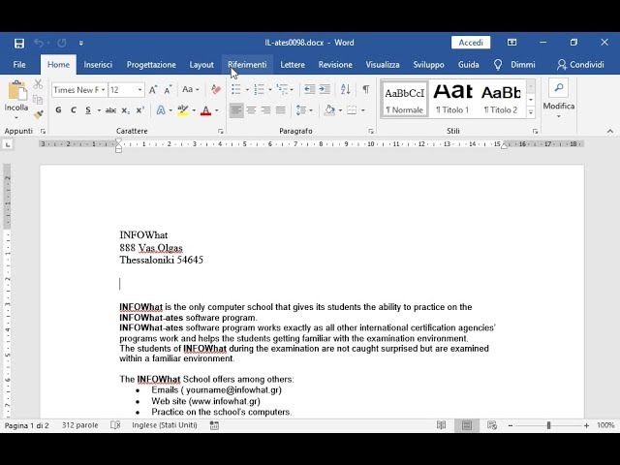Apply subscript formatting

click(x=125, y=110)
